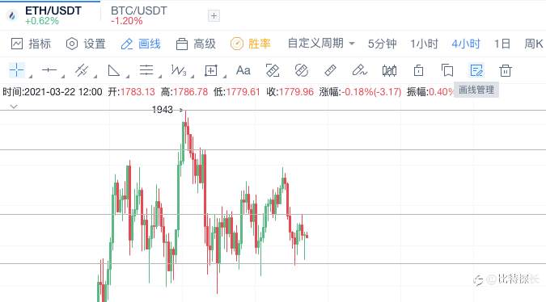Image resolution: width=546 pixels, height=302 pixels.
Task: Open the 自定义周期 dropdown
Action: coord(321,44)
